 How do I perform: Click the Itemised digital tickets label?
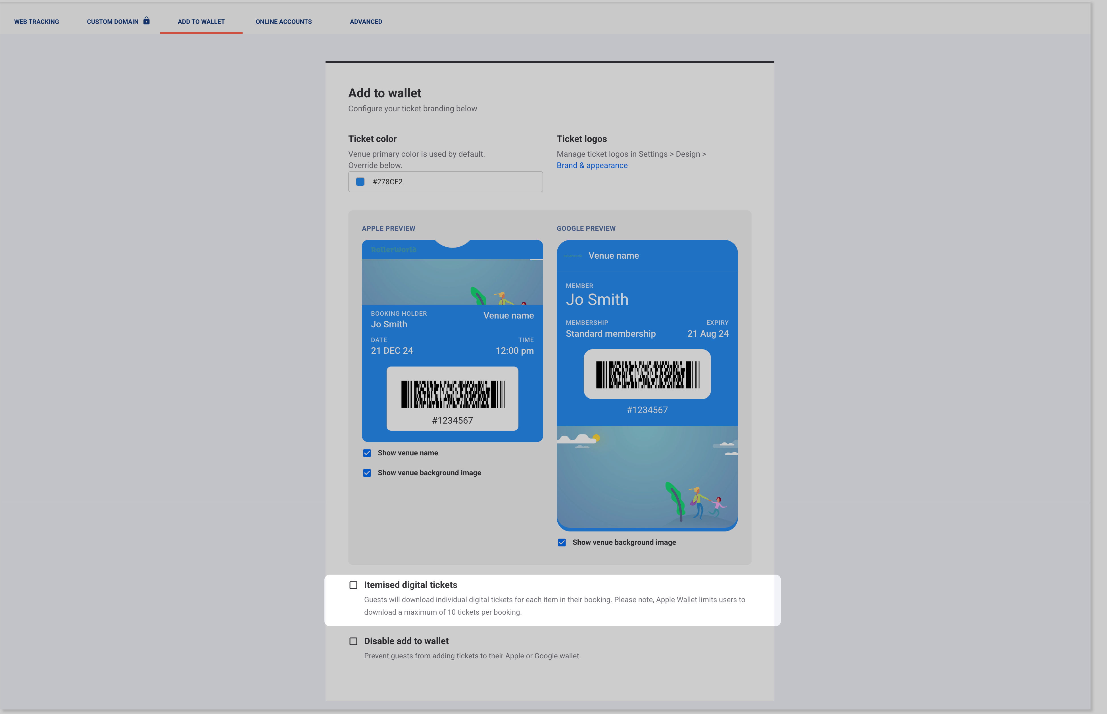click(x=410, y=585)
